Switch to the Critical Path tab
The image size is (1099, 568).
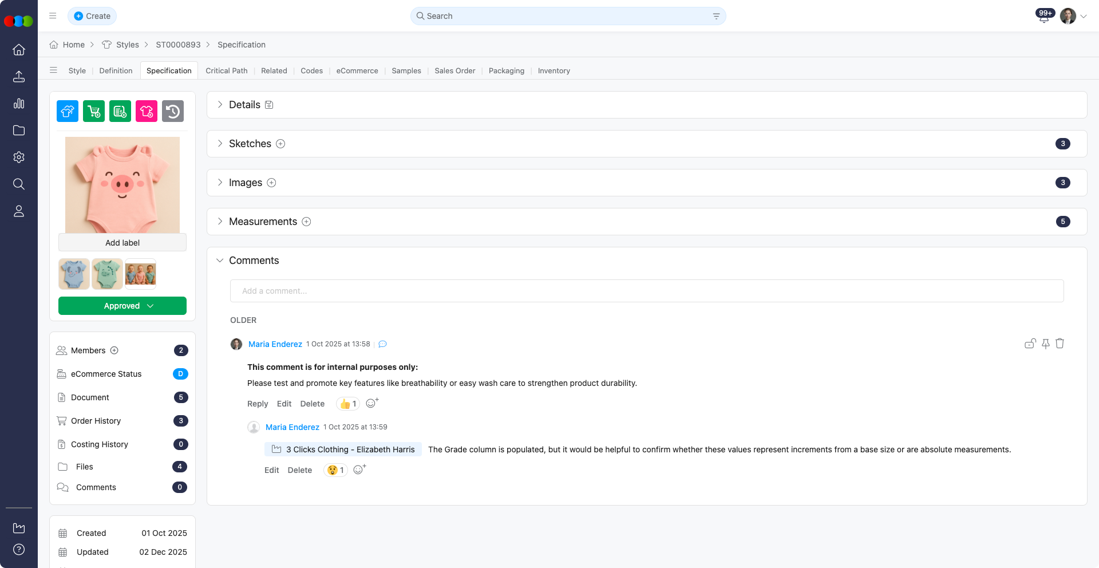(227, 70)
